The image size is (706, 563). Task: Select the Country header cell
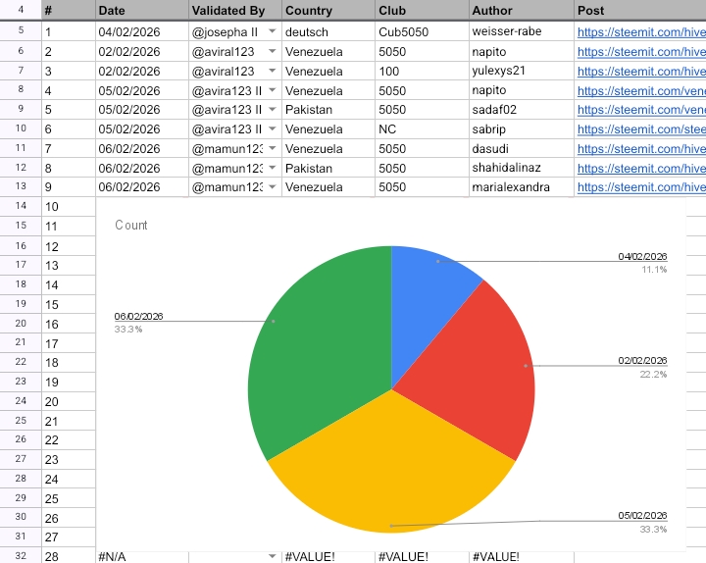328,11
